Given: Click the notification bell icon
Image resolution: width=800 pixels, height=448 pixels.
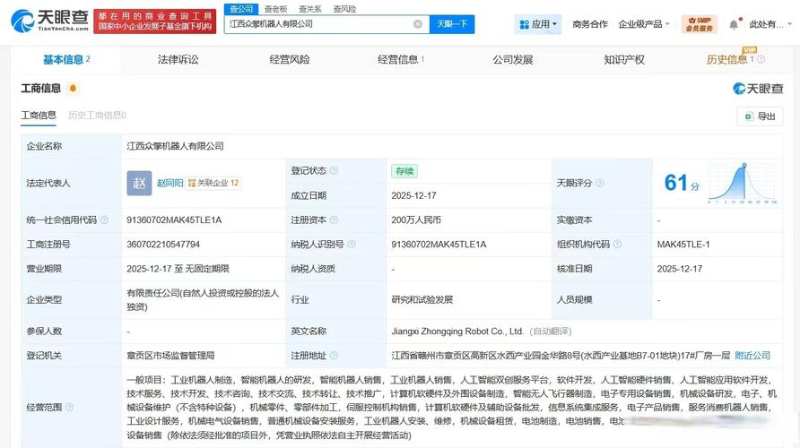Looking at the screenshot, I should pyautogui.click(x=734, y=24).
